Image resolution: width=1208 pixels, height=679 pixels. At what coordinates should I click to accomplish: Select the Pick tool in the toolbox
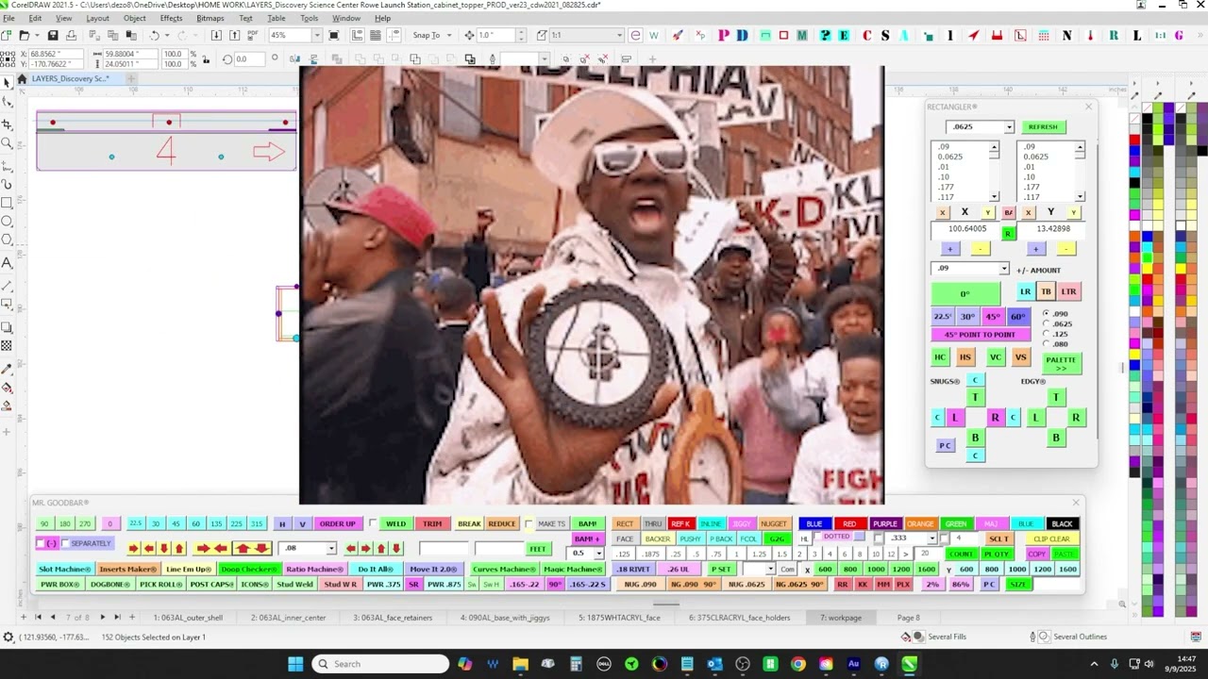(x=8, y=83)
